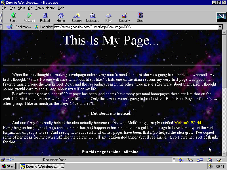Expand the Location history dropdown arrow

(x=220, y=27)
